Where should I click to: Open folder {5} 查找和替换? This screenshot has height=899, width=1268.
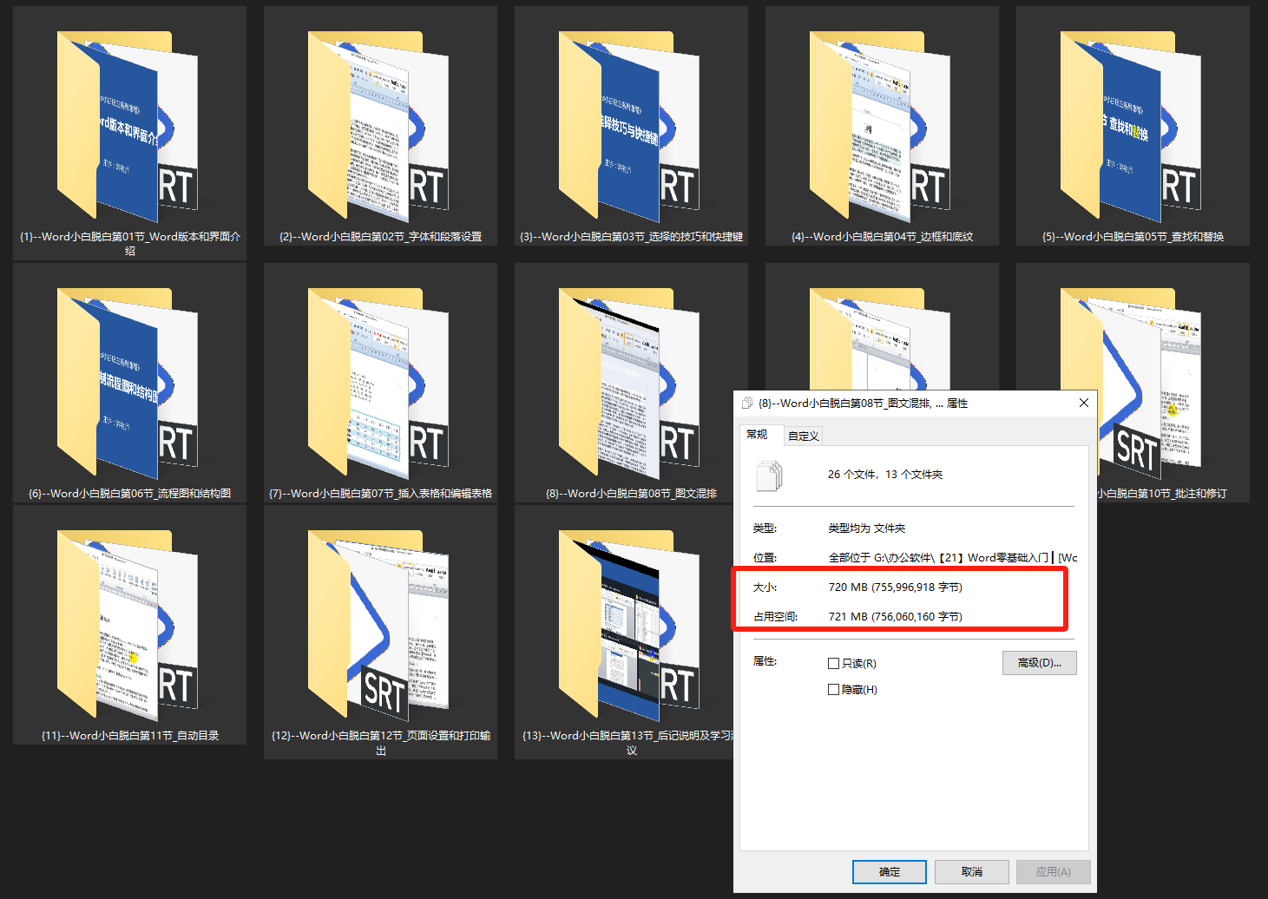point(1131,126)
